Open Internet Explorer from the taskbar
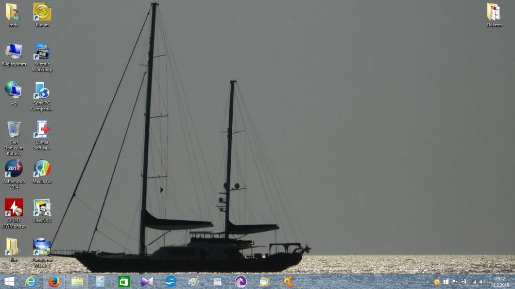The width and height of the screenshot is (515, 289). [x=31, y=281]
